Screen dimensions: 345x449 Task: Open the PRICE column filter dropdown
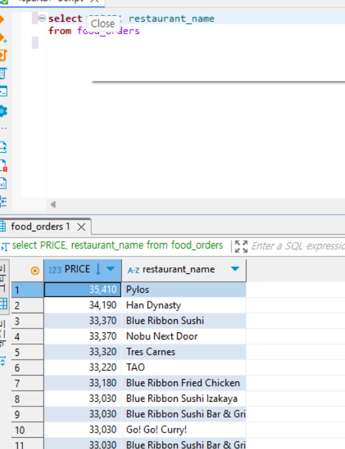(111, 269)
